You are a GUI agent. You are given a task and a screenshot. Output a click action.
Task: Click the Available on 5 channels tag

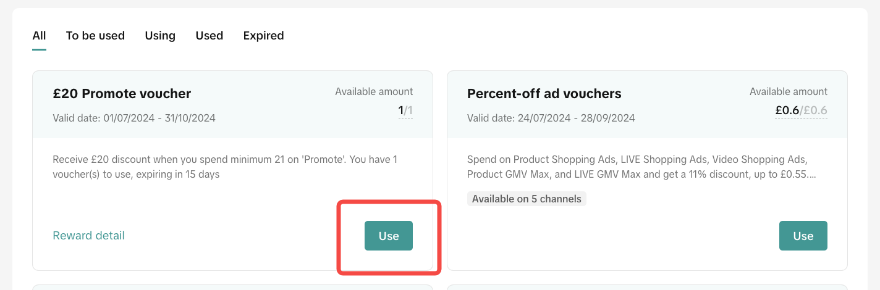tap(527, 199)
